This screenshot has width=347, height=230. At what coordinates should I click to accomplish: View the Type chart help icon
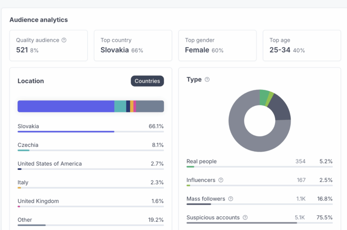click(x=207, y=79)
